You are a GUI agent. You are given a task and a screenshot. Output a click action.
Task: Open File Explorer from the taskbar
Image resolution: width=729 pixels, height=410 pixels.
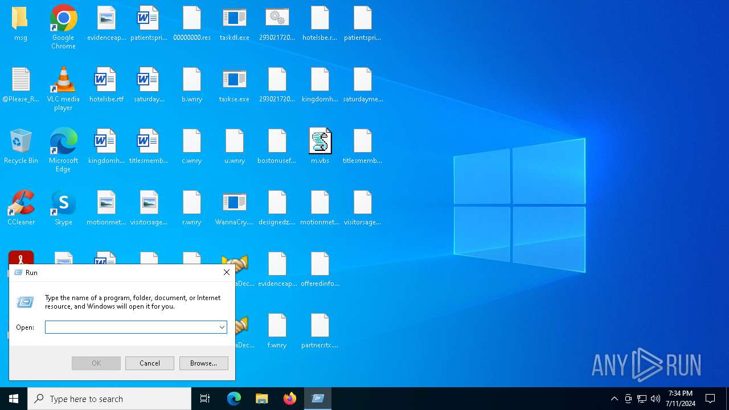[262, 399]
